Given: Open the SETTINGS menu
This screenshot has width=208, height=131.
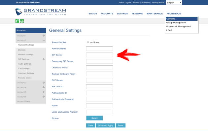Looking at the screenshot, I should (122, 13).
